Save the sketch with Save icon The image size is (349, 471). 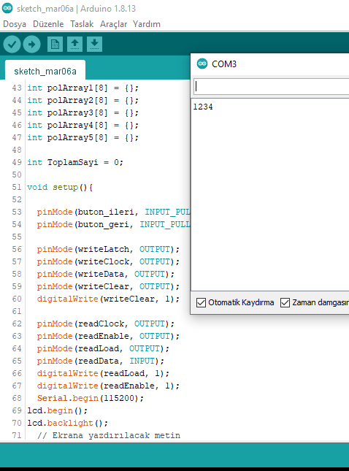coord(95,45)
